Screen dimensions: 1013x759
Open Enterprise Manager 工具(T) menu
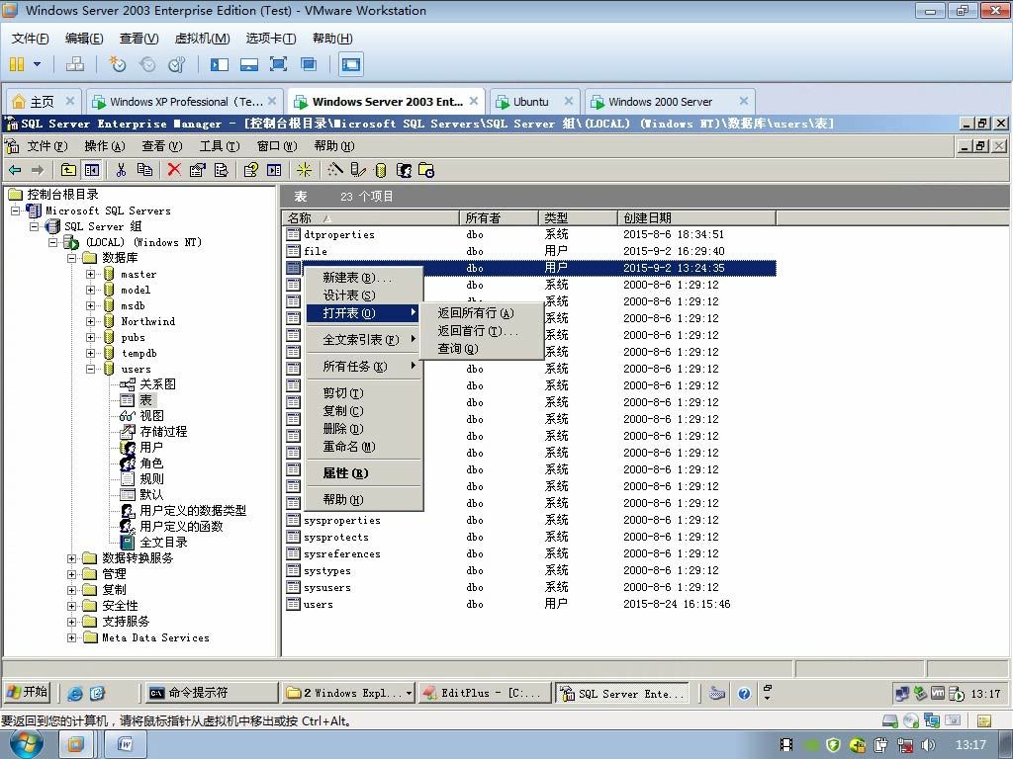219,146
